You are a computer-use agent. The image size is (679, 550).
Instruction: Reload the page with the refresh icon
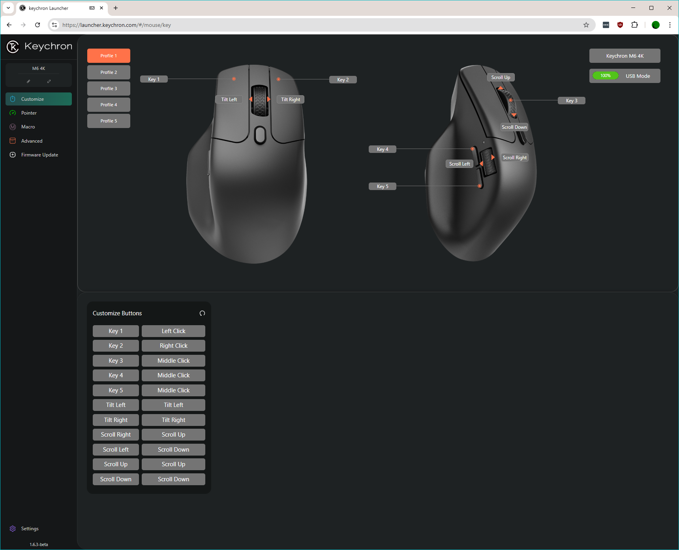point(38,25)
